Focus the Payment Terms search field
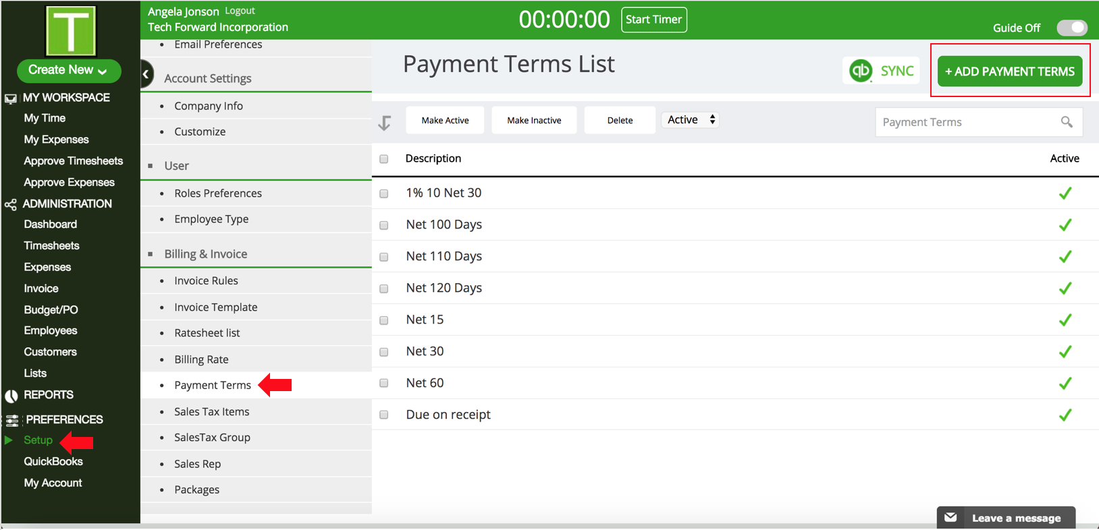The height and width of the screenshot is (530, 1099). coord(965,122)
